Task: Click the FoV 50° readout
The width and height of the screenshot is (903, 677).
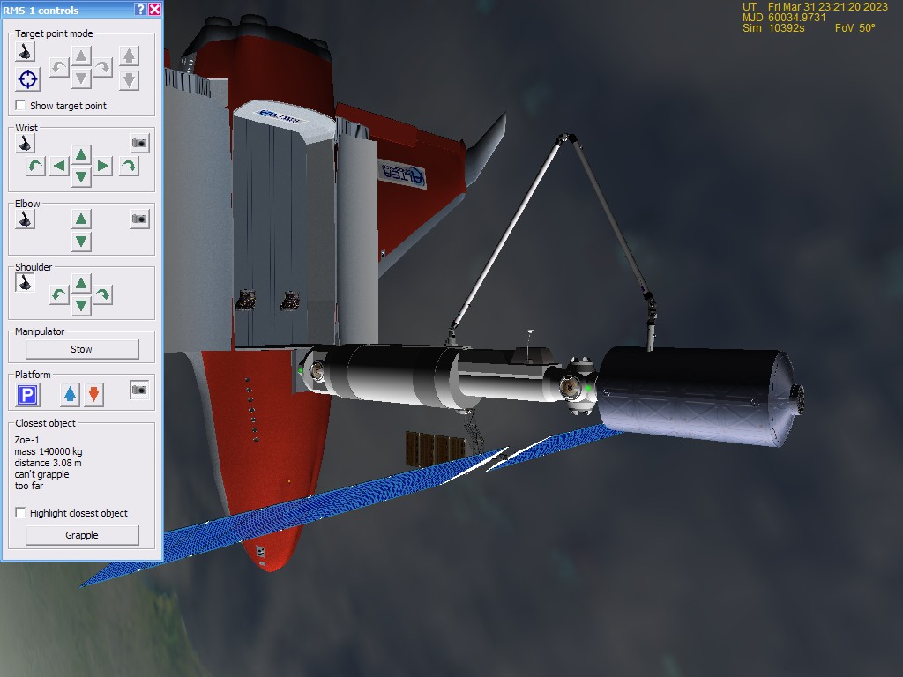Action: [x=855, y=27]
